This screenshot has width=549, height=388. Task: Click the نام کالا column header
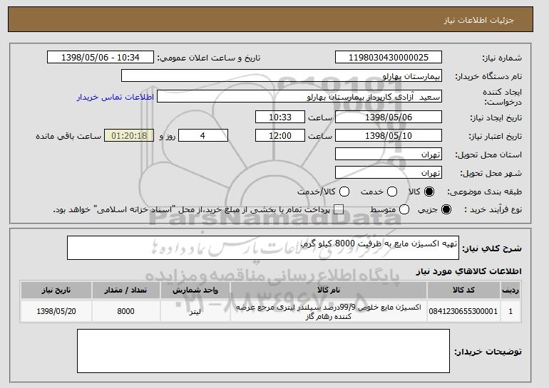(329, 290)
